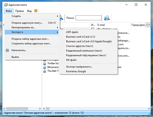Click left arrow of left pane scrollbar
Viewport: 153px width, 117px height.
point(4,109)
